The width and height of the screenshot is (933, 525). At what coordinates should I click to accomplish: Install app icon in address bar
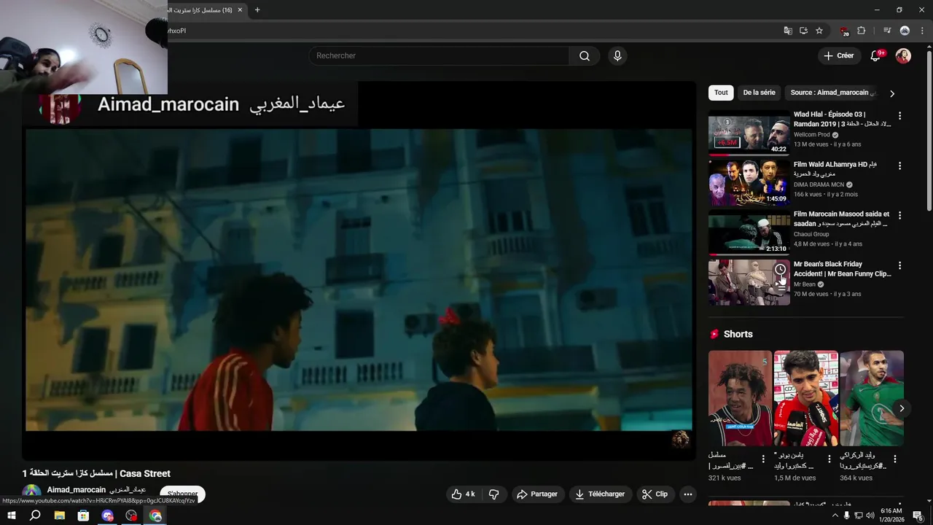(803, 31)
